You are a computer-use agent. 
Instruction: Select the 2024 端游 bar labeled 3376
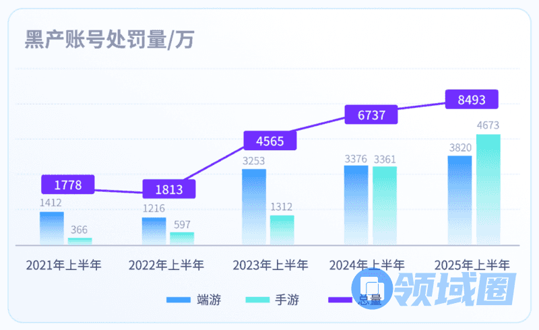(x=356, y=204)
